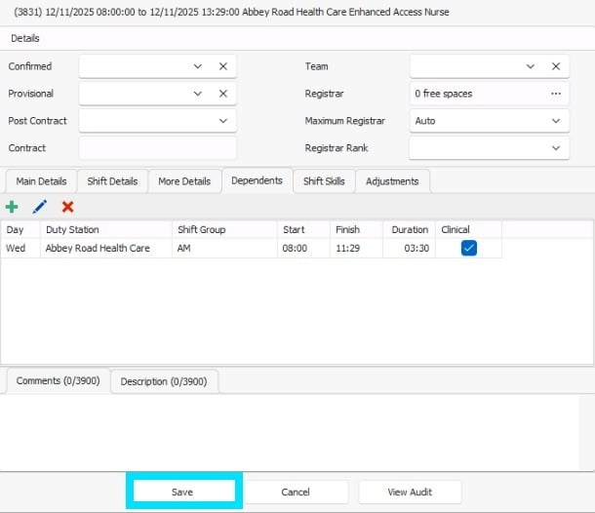Clear the Team field with X icon

point(556,66)
